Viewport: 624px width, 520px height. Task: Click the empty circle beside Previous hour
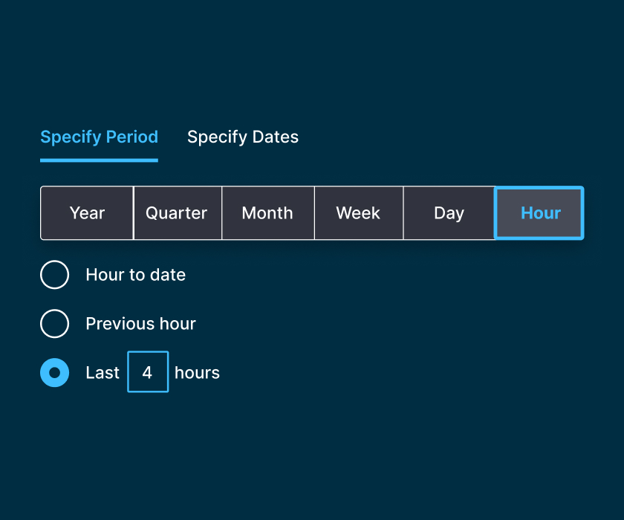(x=54, y=324)
